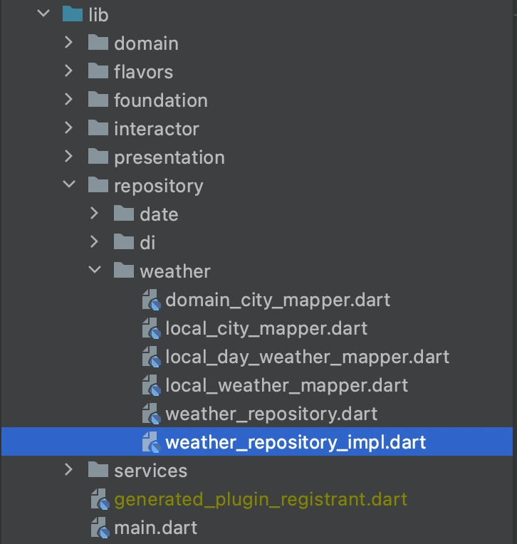
Task: Select the flavors folder label
Action: tap(144, 72)
